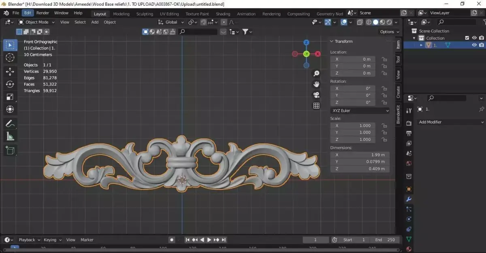Open the Edit menu
The width and height of the screenshot is (486, 253).
[28, 13]
